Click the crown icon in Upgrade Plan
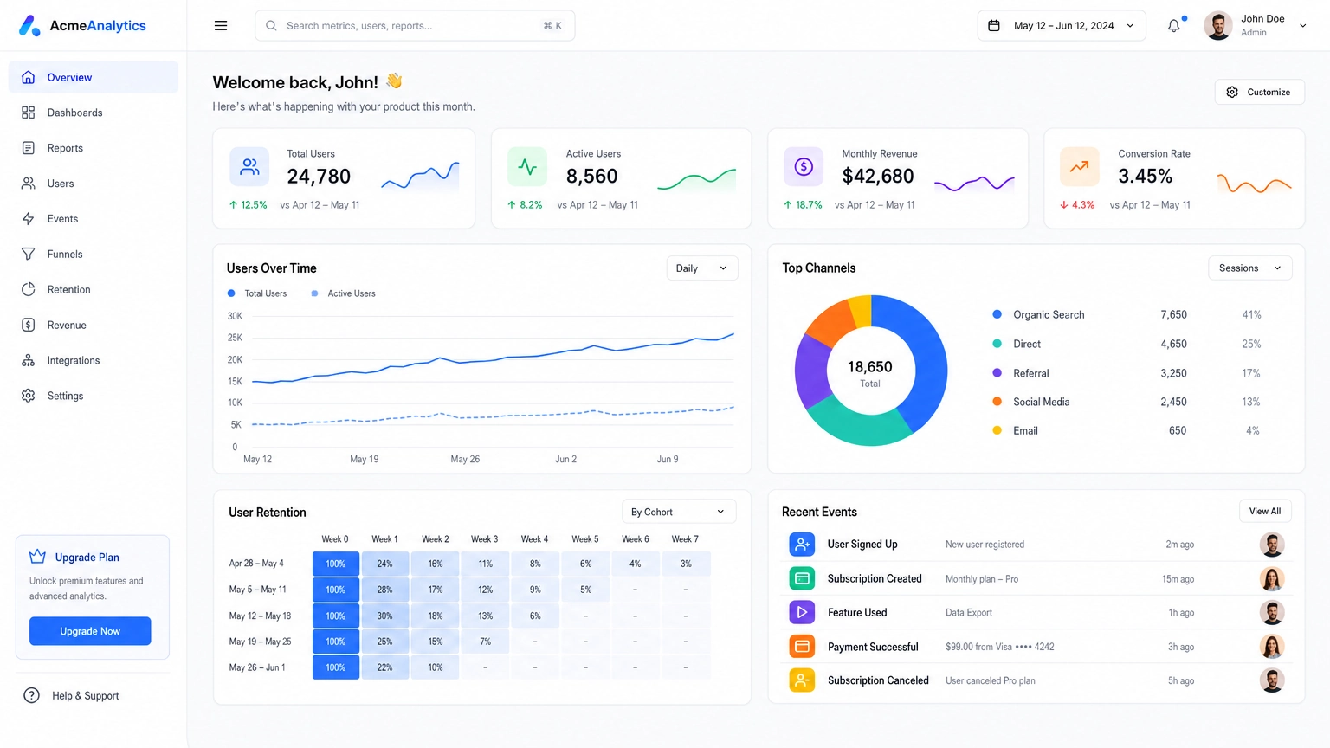The width and height of the screenshot is (1330, 748). [x=37, y=557]
